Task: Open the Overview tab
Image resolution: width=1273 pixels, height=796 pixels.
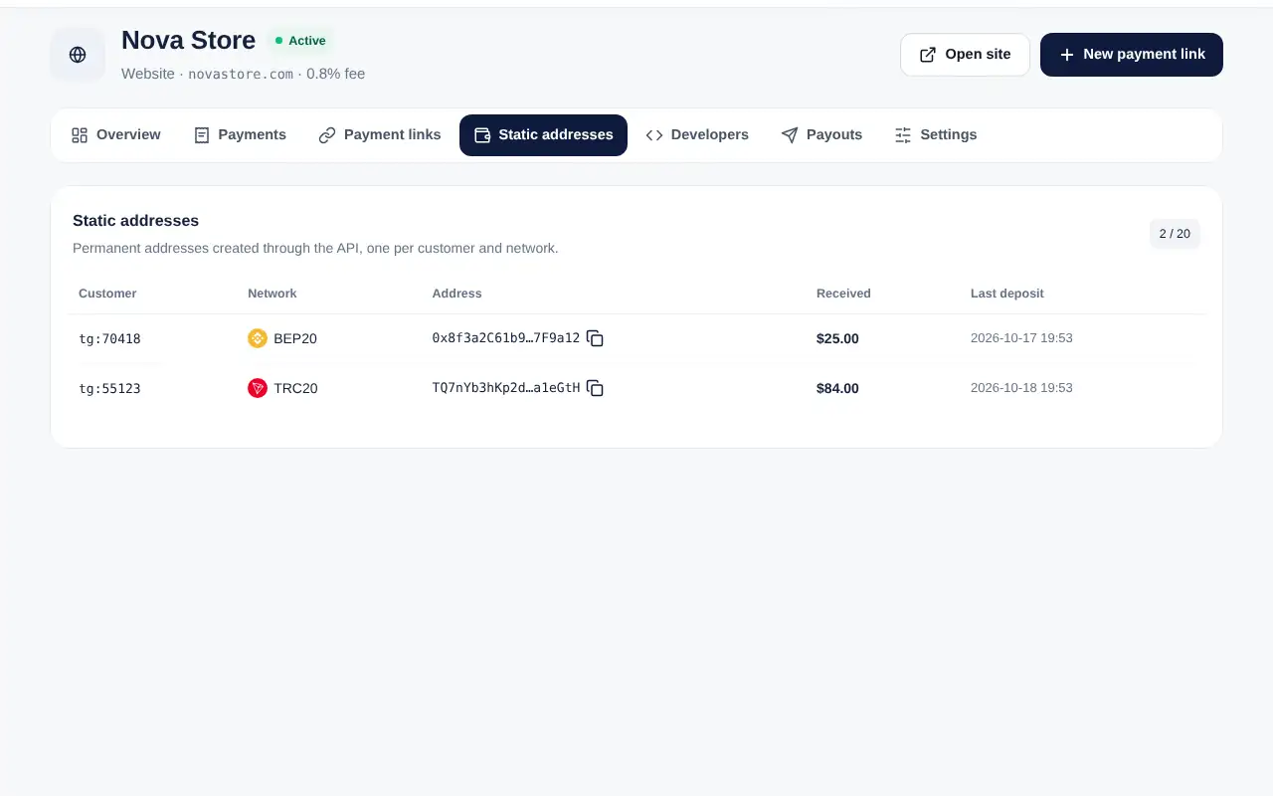Action: click(115, 135)
